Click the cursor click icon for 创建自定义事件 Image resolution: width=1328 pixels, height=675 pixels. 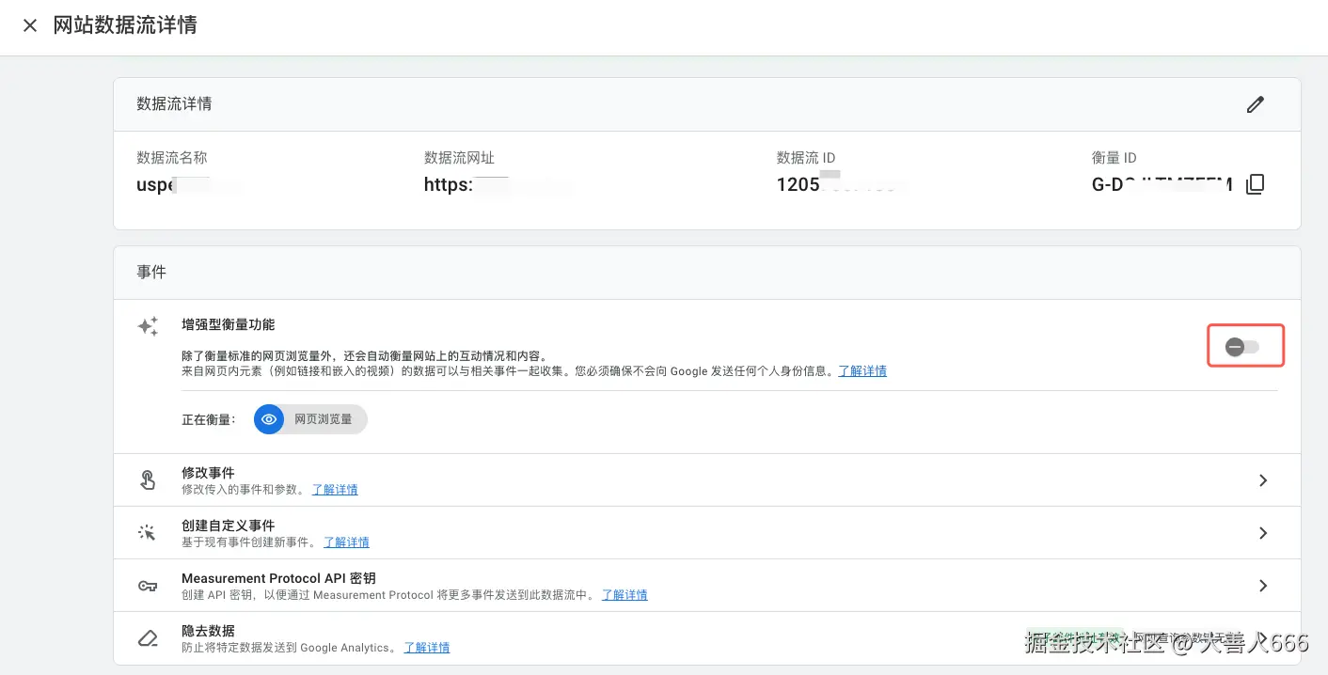(x=148, y=533)
